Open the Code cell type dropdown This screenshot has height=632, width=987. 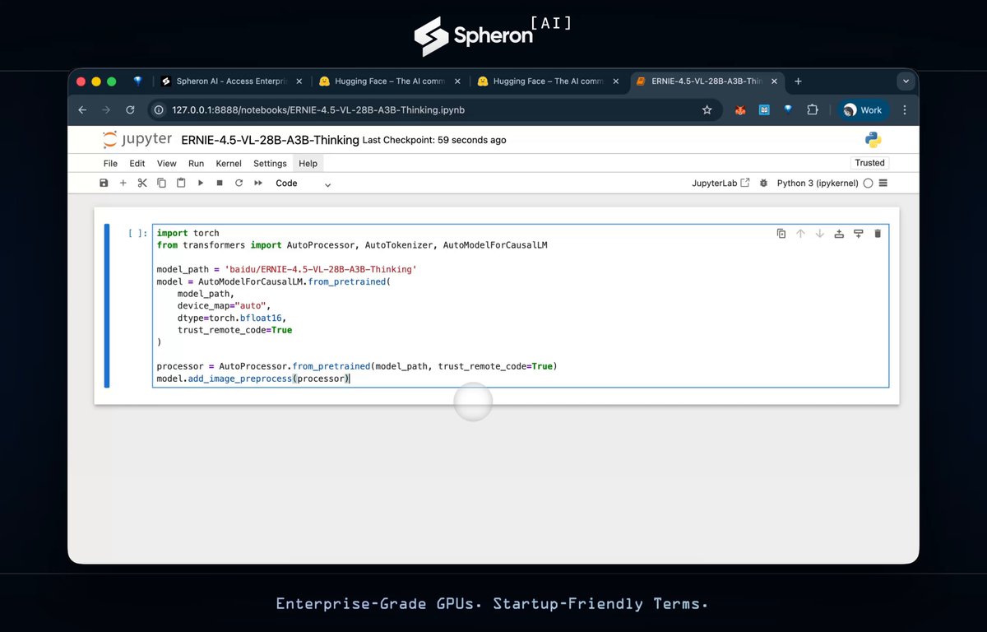click(303, 184)
